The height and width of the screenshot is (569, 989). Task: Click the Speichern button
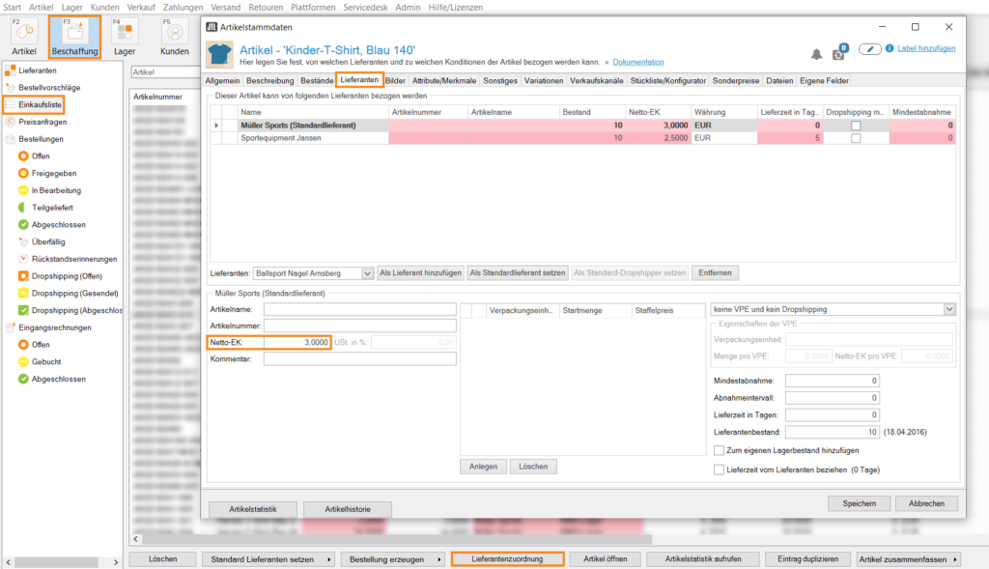859,503
